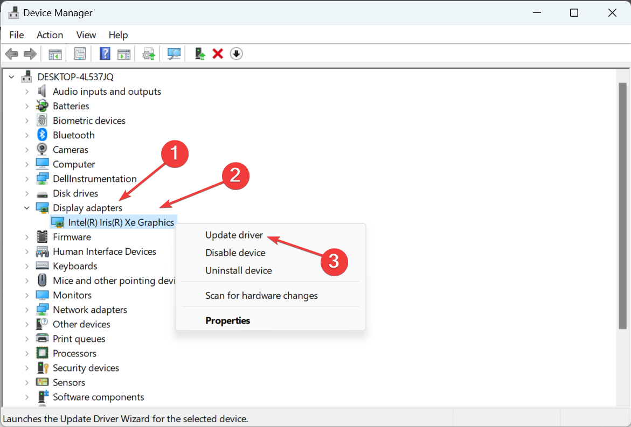Click the Processors icon
Screen dimensions: 631x427
click(42, 353)
